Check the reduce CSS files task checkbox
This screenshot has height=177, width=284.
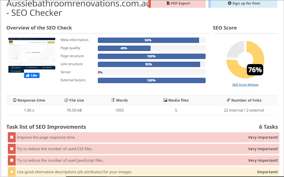pos(12,149)
